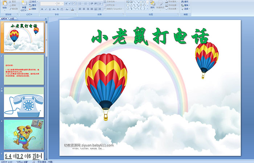The height and width of the screenshot is (163, 254).
Task: Select slide 4 cartoon mouse thumbnail
Action: (x=24, y=135)
